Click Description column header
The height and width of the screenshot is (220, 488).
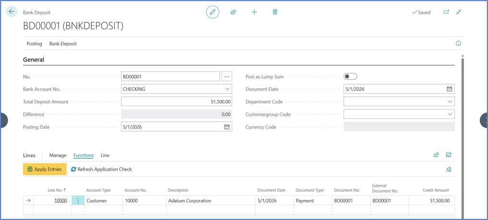178,190
